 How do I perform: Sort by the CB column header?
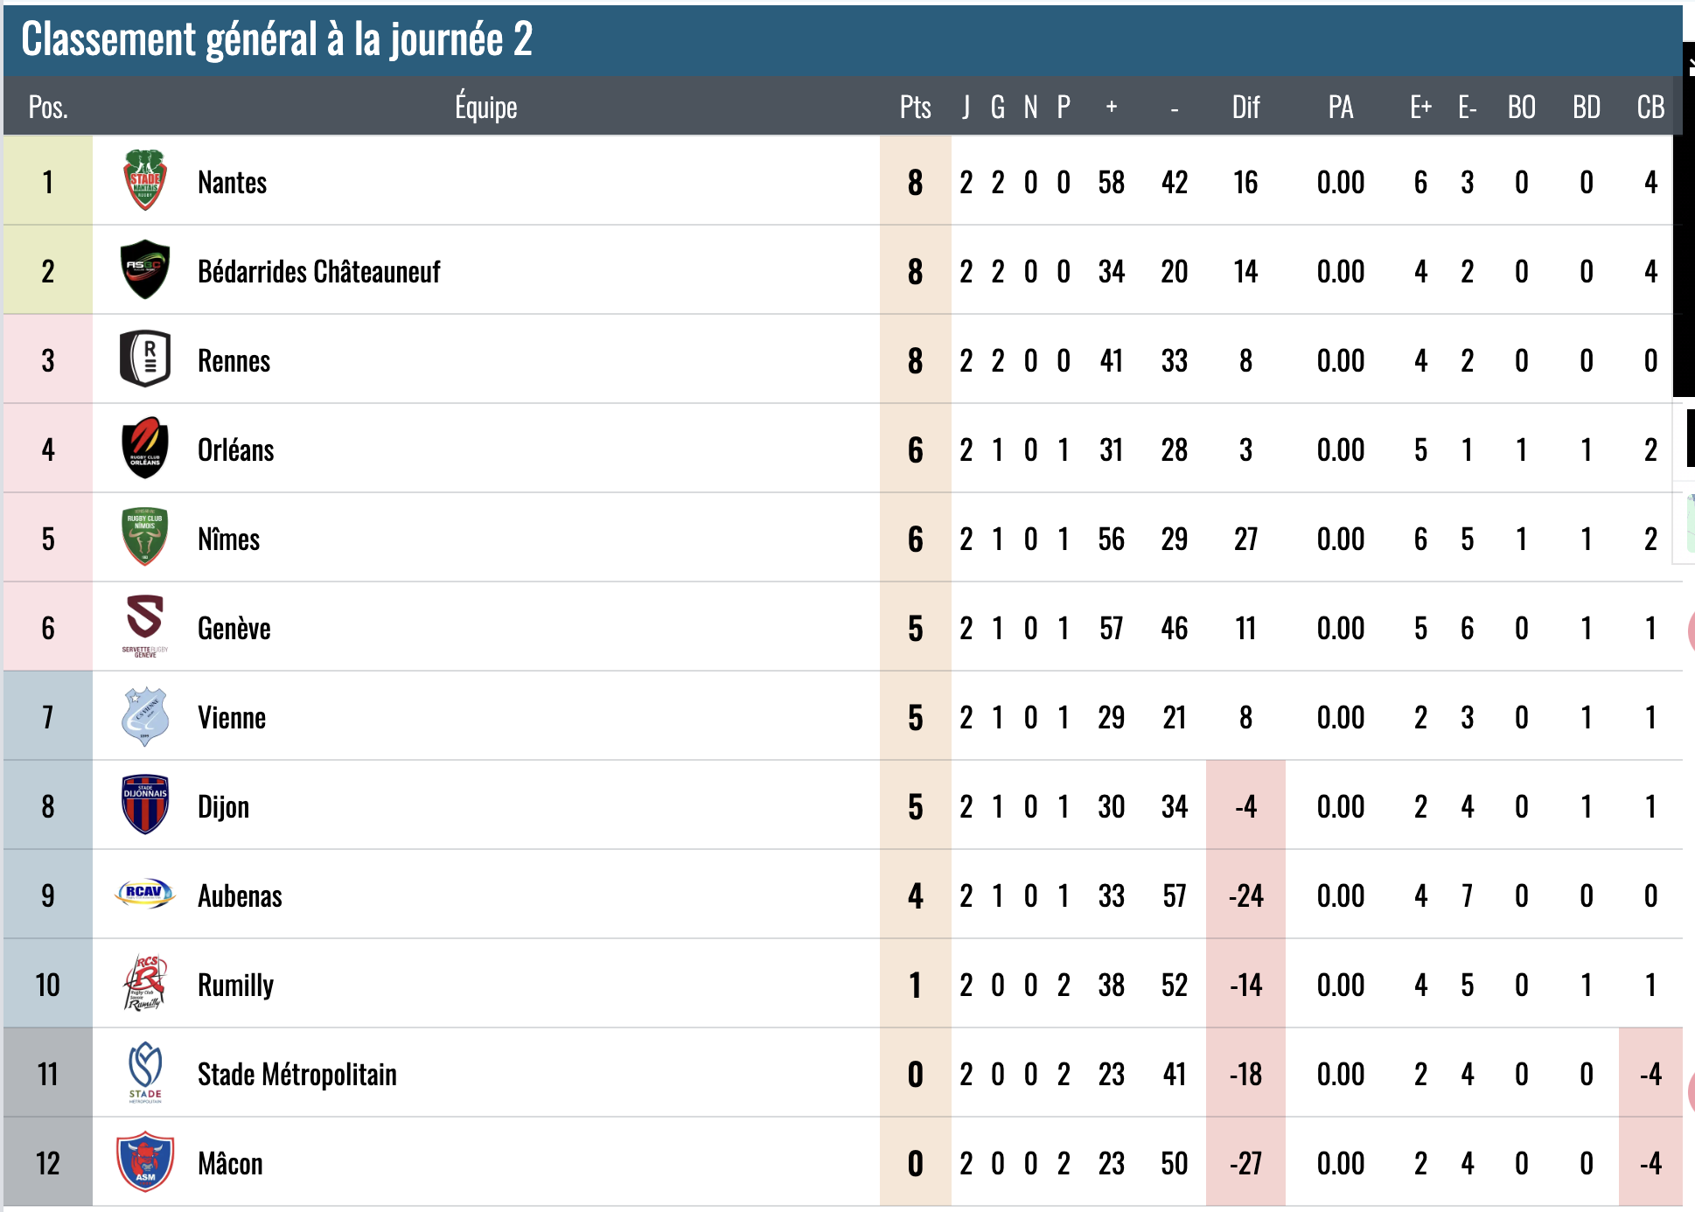tap(1650, 108)
